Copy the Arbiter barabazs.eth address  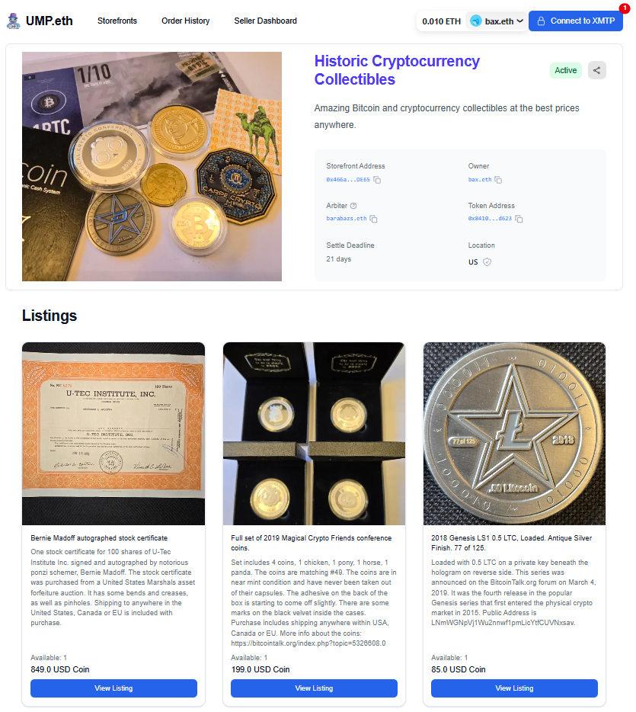[373, 219]
